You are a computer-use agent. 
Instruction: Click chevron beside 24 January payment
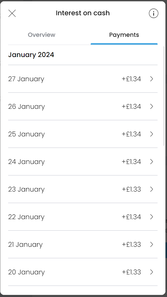(152, 162)
